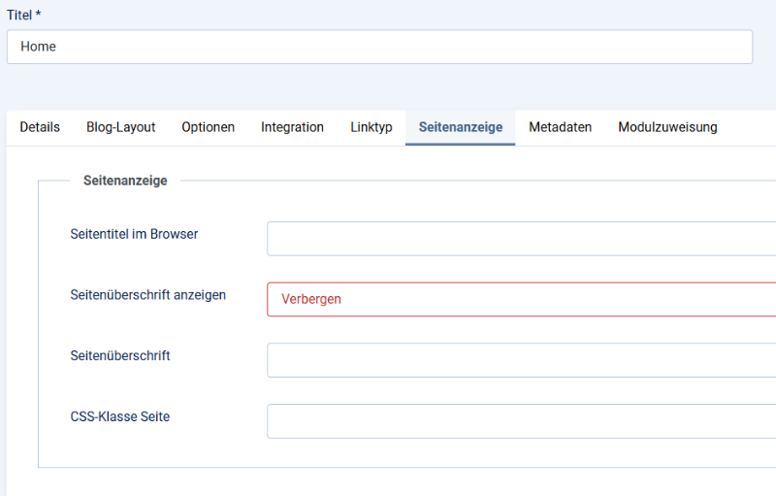Open the Metadaten tab
Screen dimensions: 776x496
point(561,127)
